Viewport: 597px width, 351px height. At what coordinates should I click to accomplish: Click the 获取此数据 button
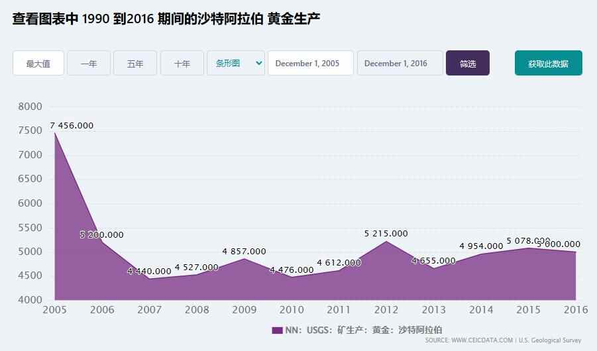(x=548, y=64)
